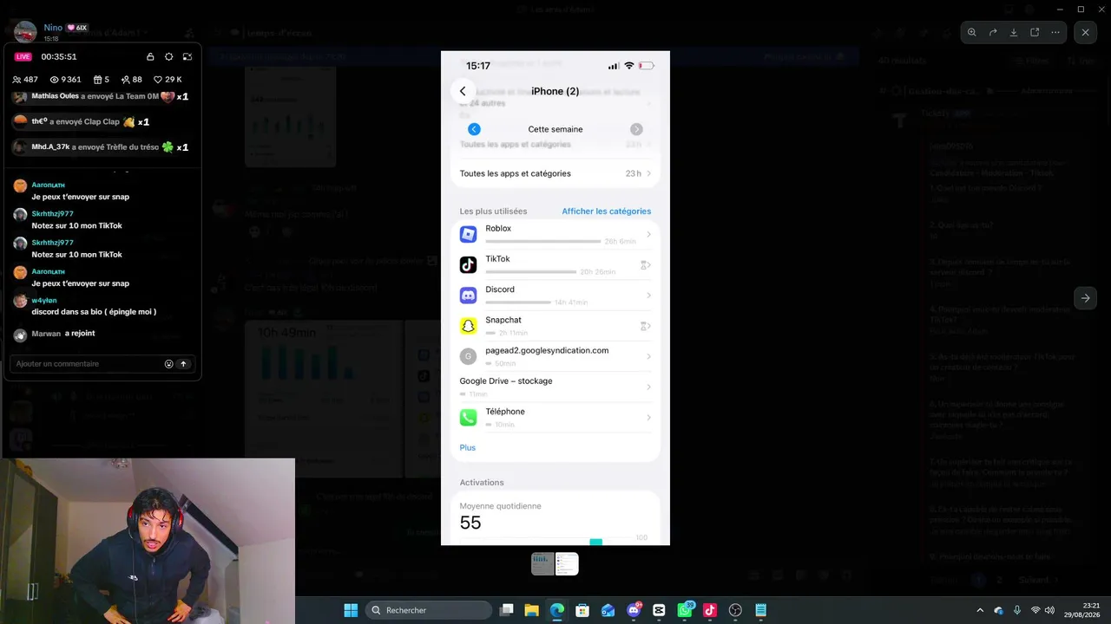Expand Discord details with its chevron
This screenshot has width=1111, height=624.
pyautogui.click(x=648, y=296)
